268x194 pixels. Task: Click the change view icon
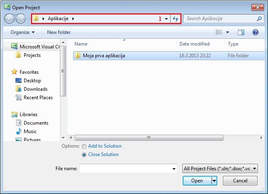219,32
